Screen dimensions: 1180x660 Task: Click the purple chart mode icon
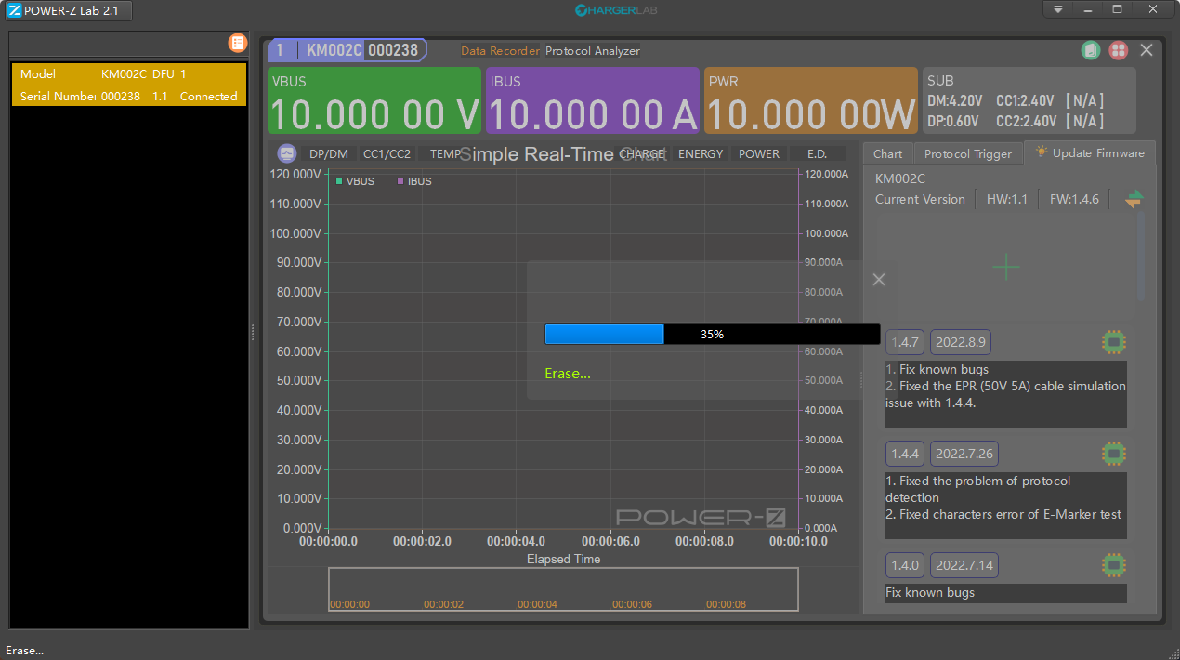click(x=286, y=152)
